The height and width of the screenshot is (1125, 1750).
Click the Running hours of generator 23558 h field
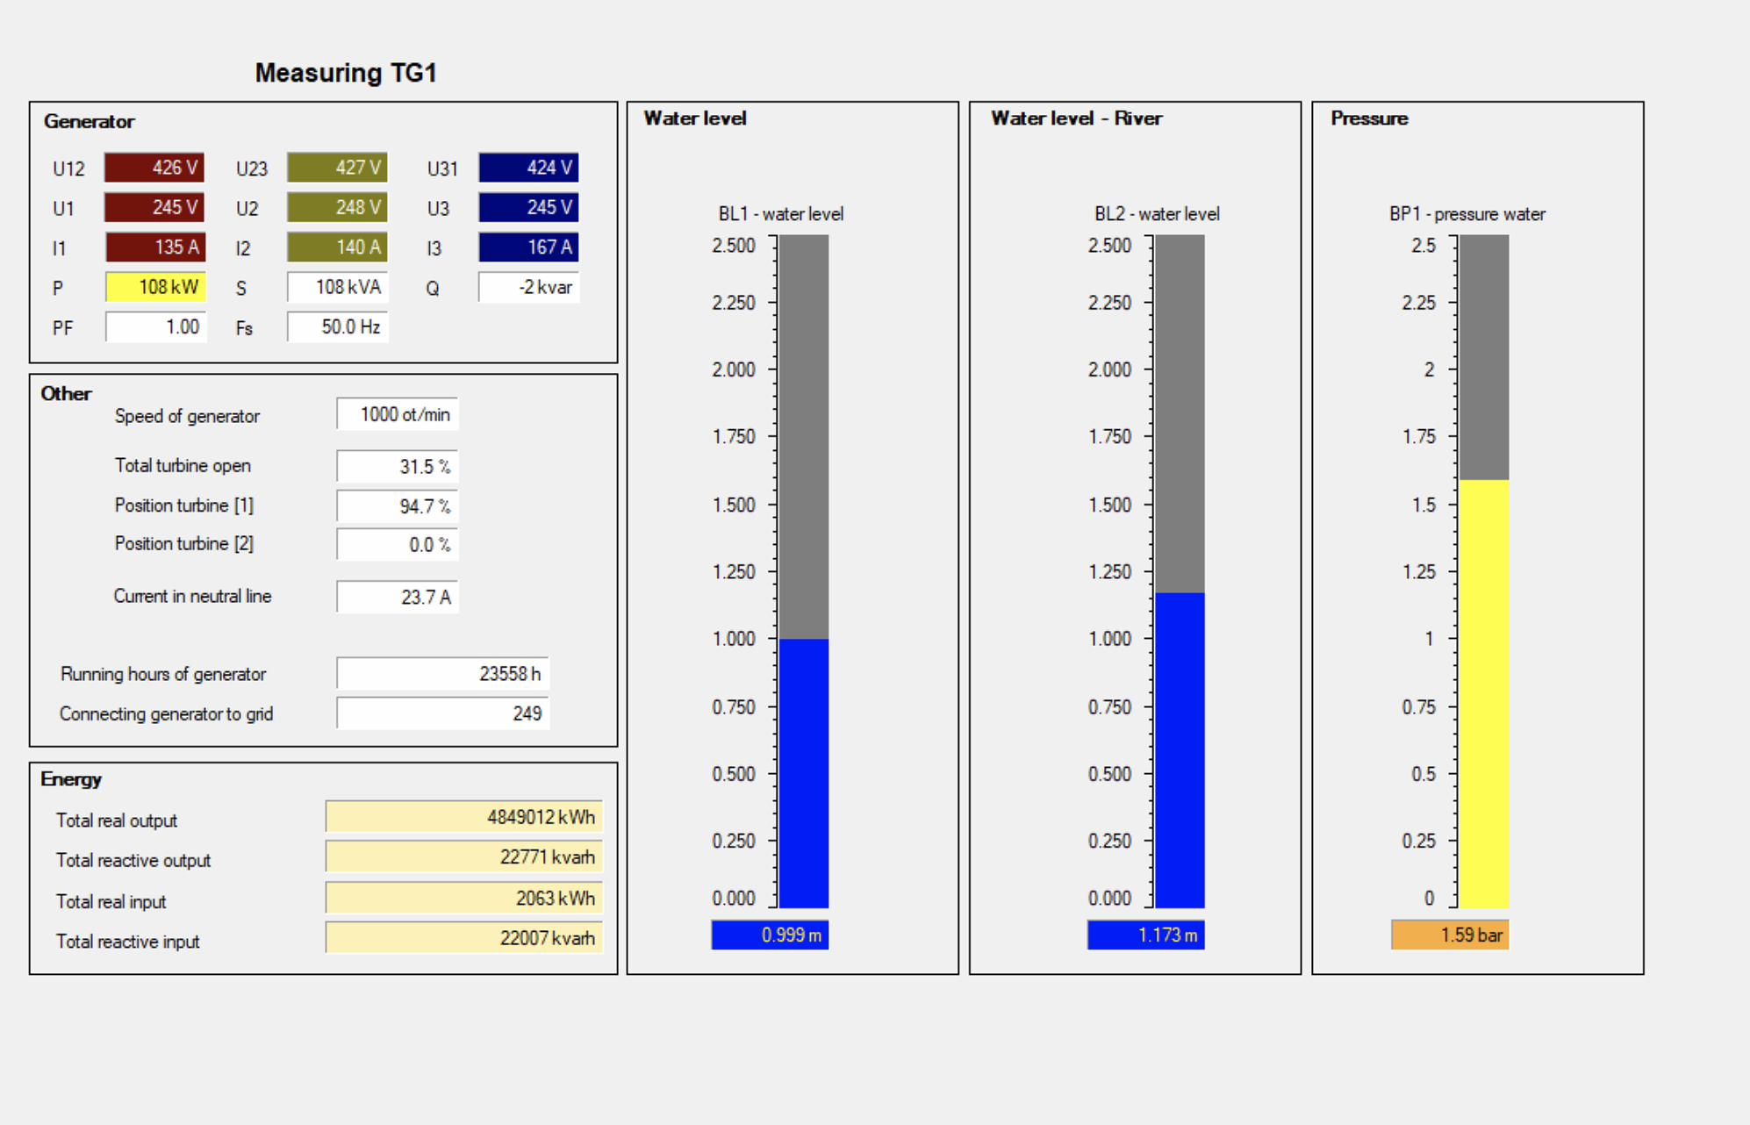[442, 674]
